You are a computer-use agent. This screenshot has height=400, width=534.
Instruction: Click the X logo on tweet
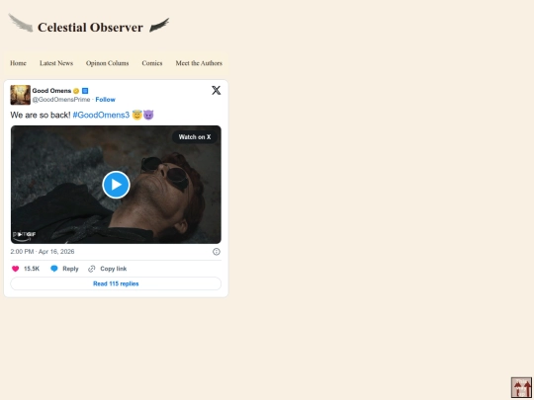point(217,90)
